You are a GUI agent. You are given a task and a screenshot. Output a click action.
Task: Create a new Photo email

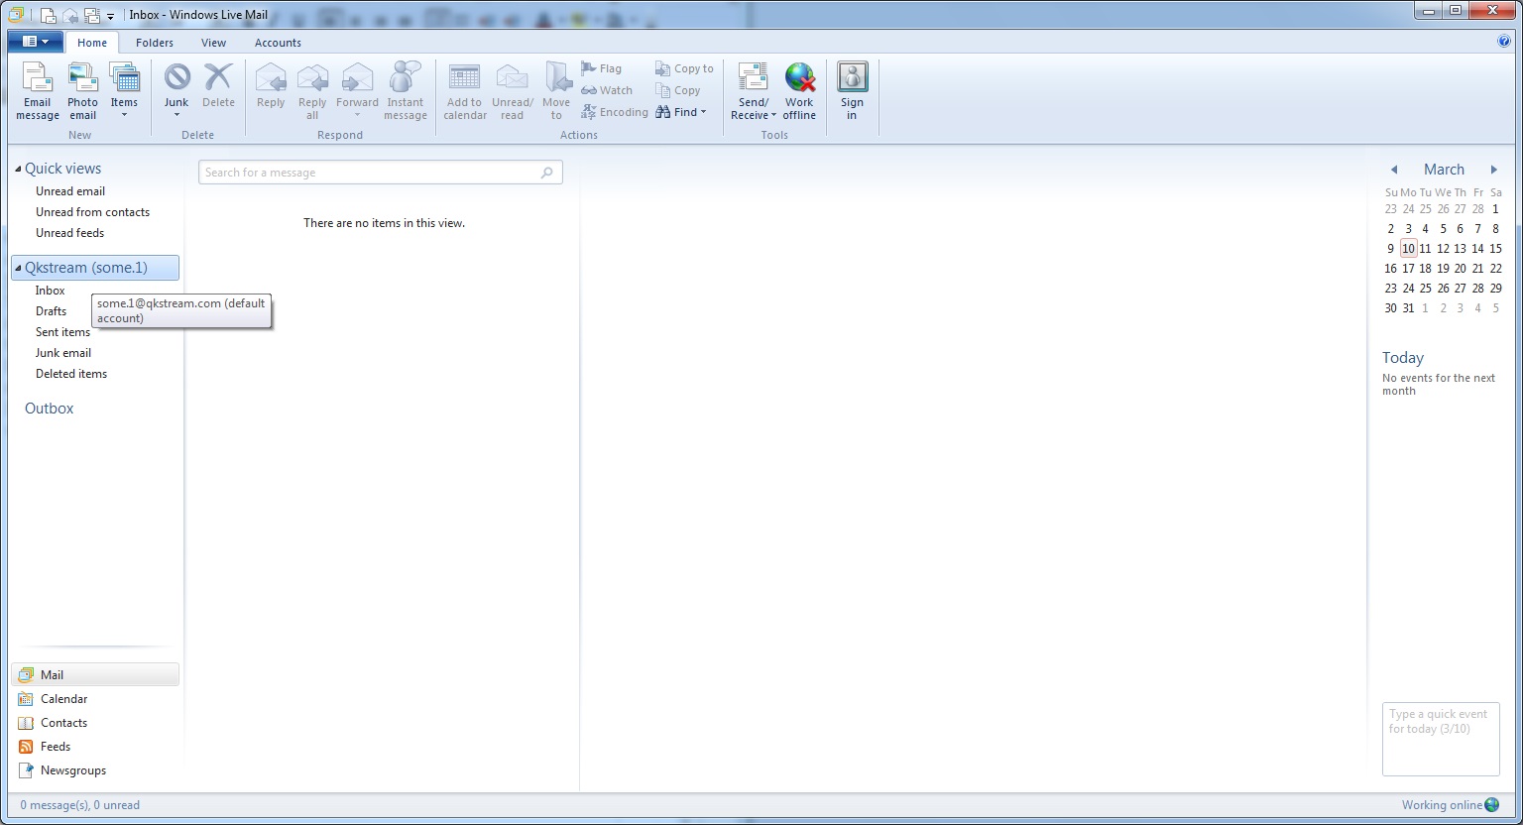pyautogui.click(x=82, y=91)
